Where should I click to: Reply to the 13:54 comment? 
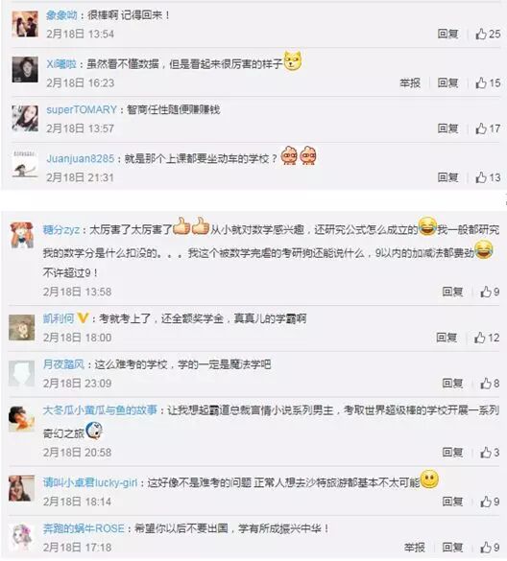click(x=447, y=34)
